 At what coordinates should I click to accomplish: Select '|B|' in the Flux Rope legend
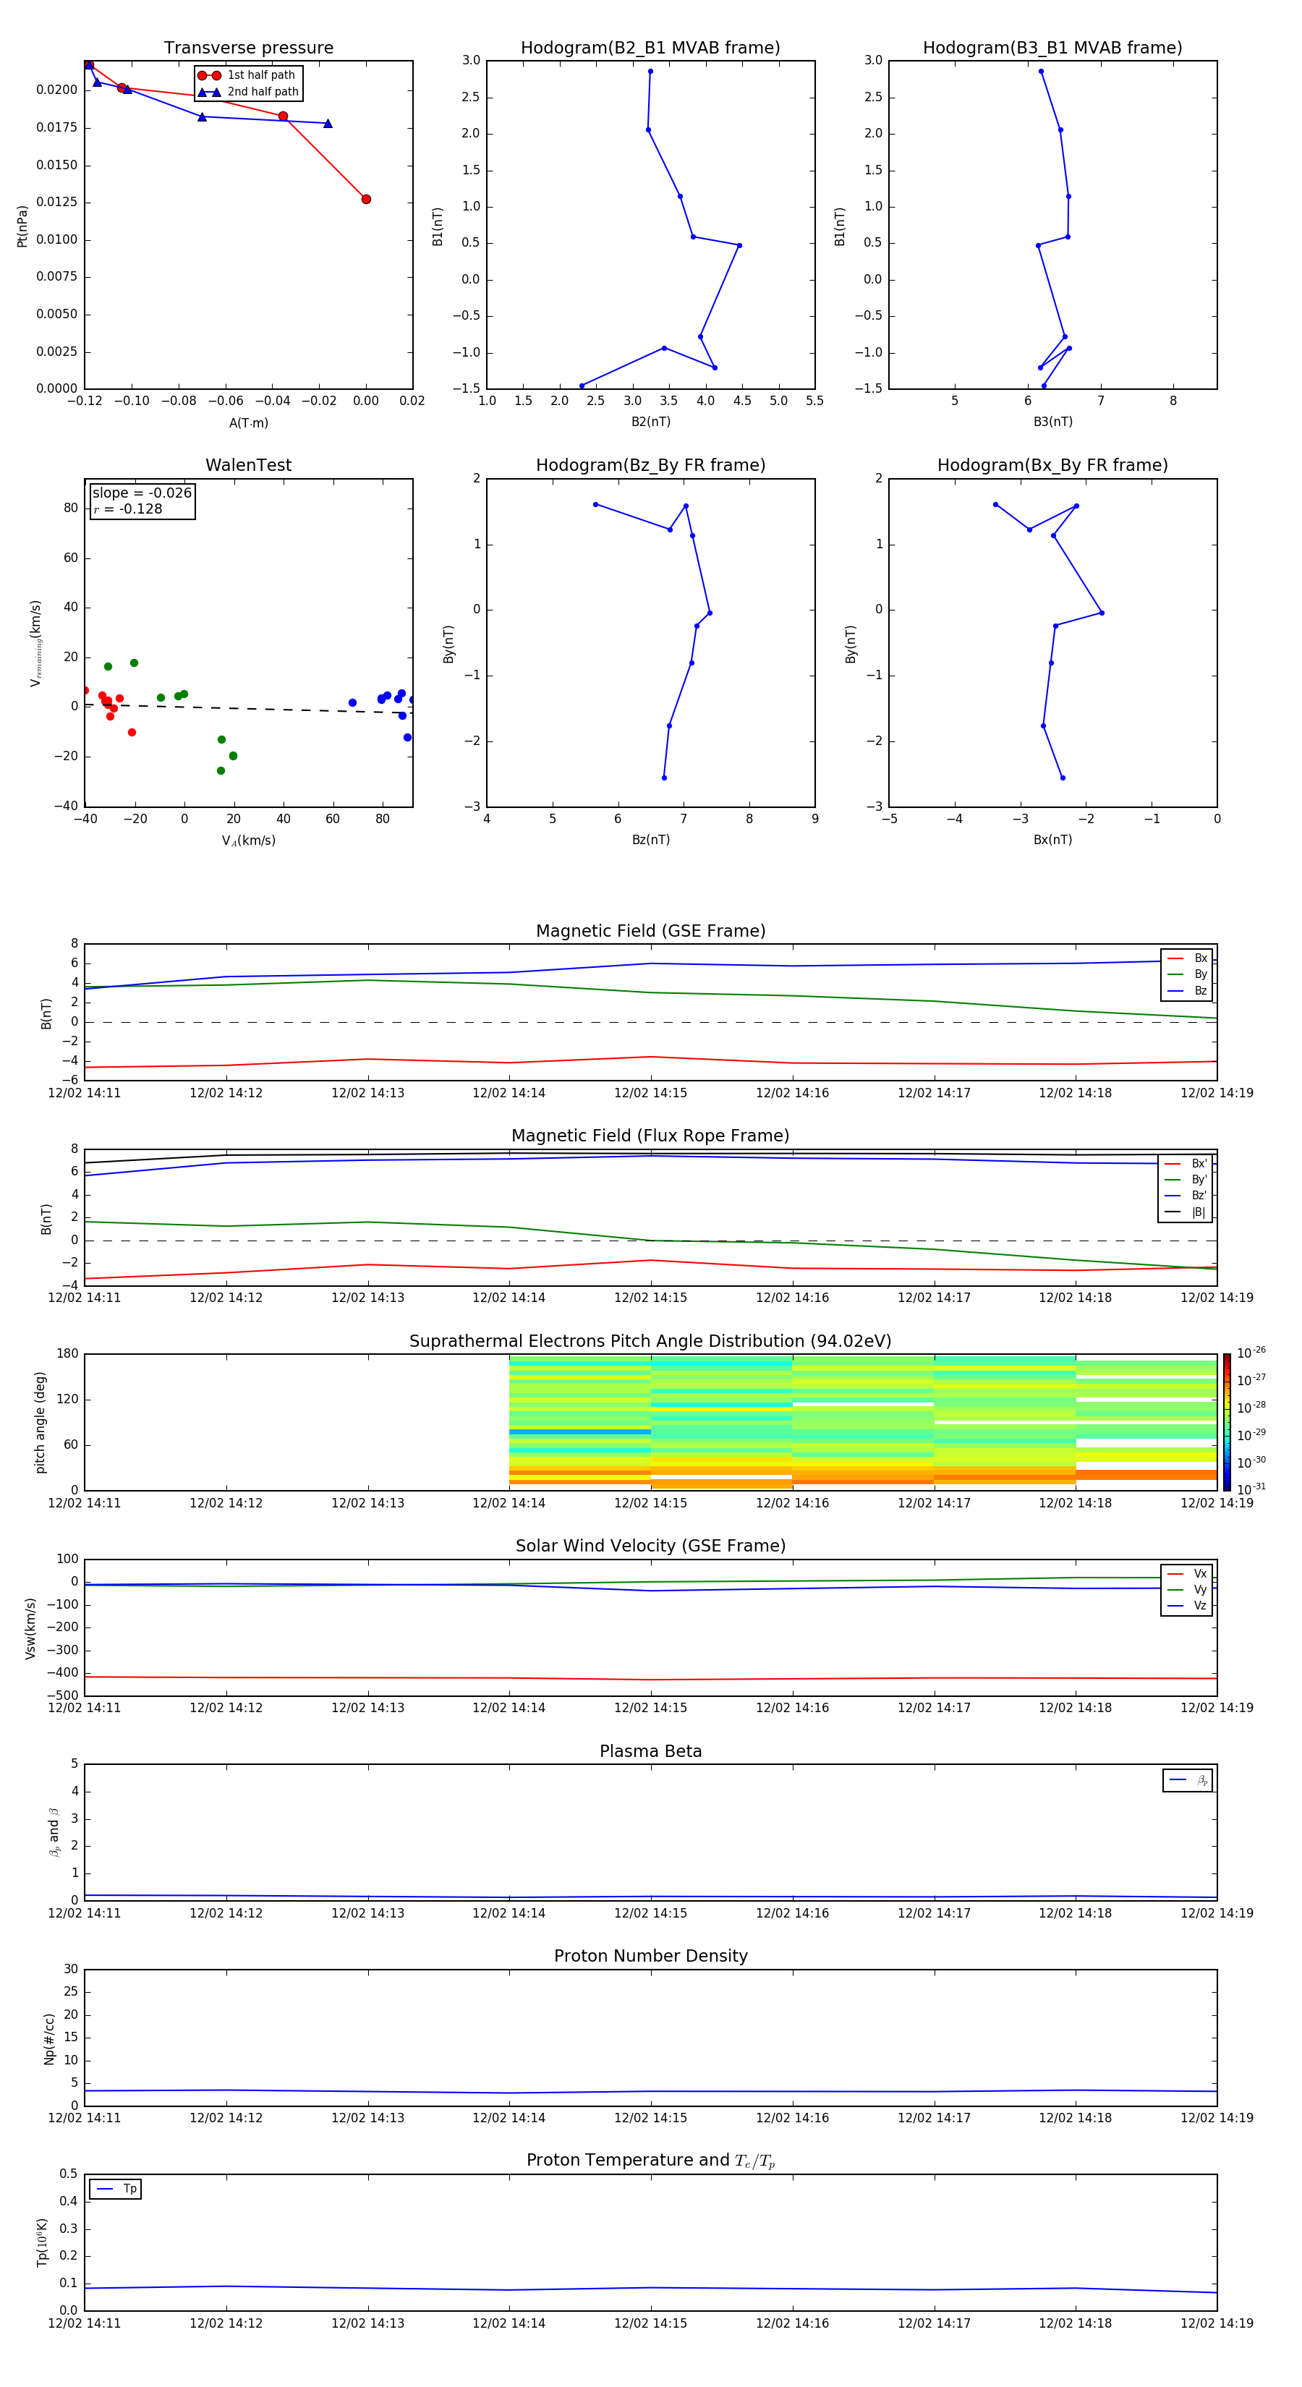pos(1186,1212)
